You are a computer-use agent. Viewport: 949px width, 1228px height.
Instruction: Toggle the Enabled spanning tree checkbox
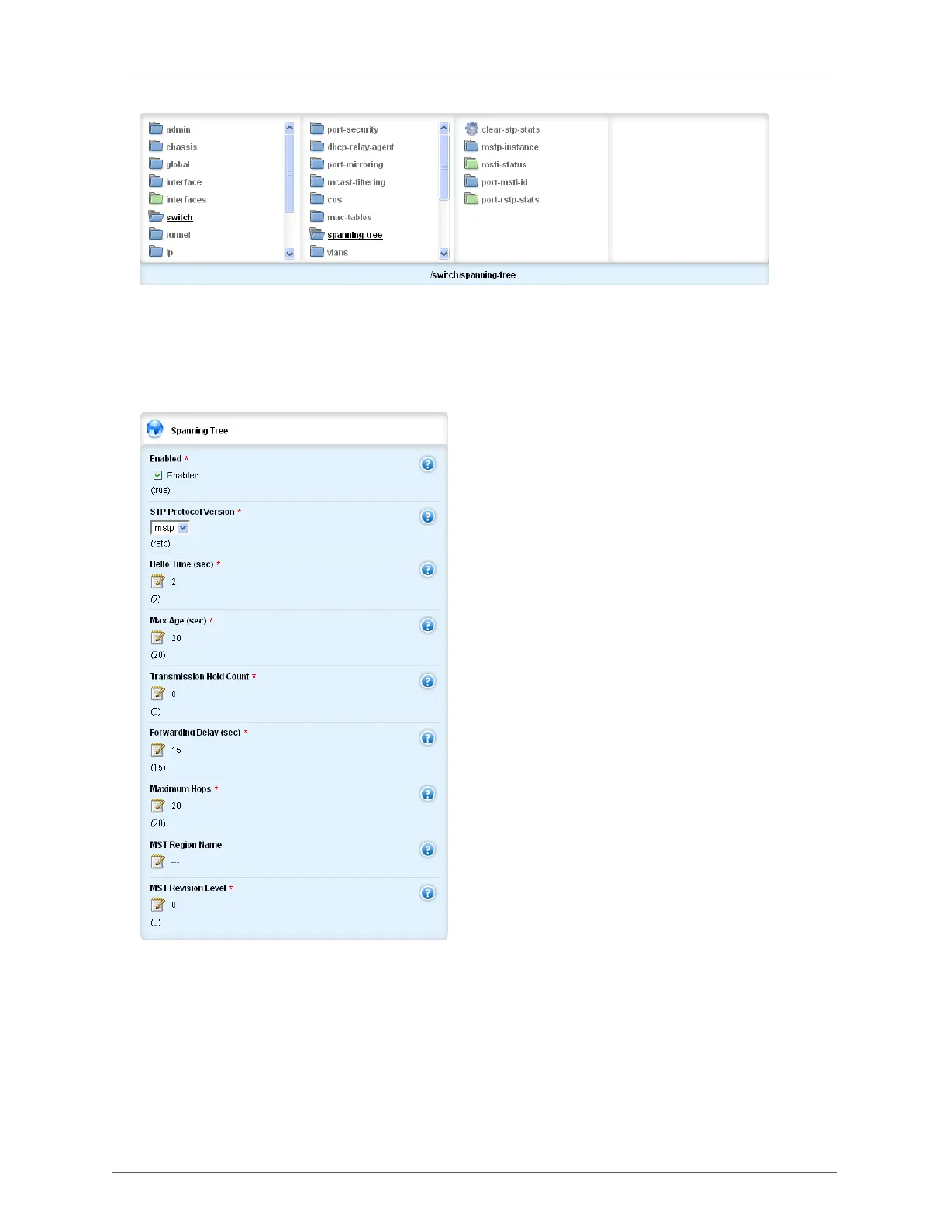click(157, 474)
